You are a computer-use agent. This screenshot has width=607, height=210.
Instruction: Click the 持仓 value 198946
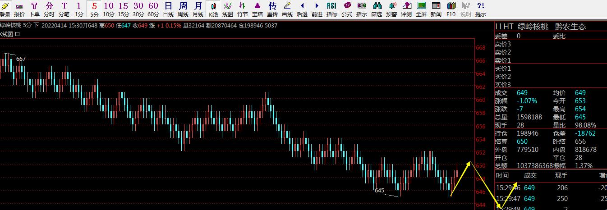tap(528, 133)
